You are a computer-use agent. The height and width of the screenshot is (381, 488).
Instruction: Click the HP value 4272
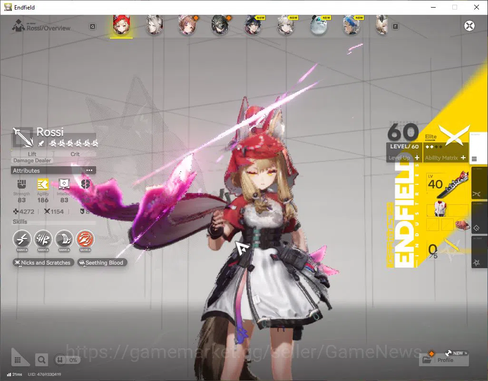(27, 211)
